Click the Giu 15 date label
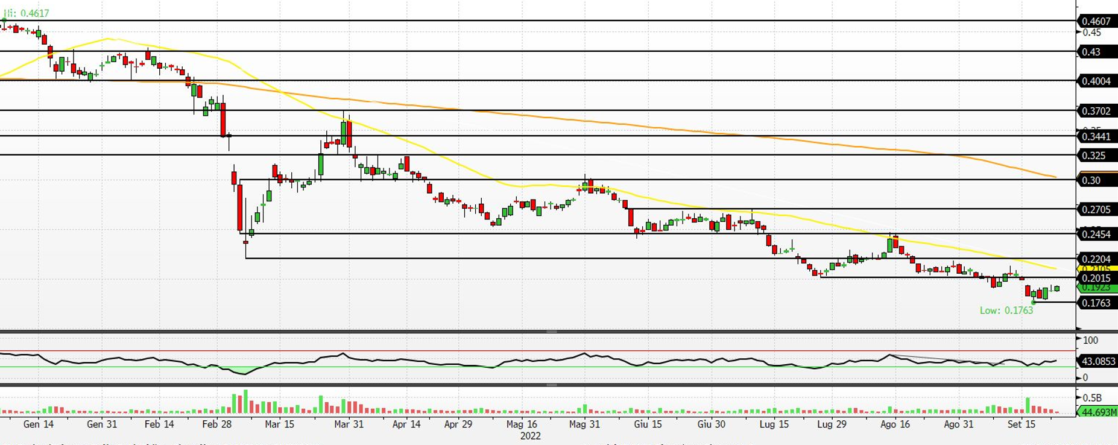Image resolution: width=1118 pixels, height=445 pixels. click(x=648, y=424)
